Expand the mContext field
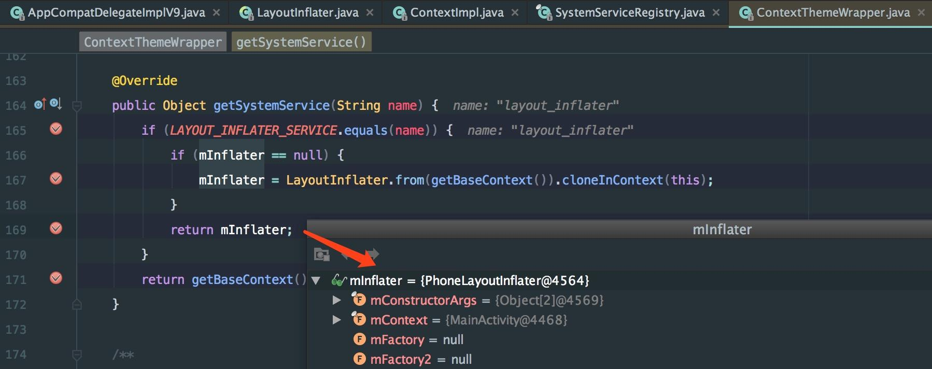Screen dimensions: 932x369 pos(336,320)
